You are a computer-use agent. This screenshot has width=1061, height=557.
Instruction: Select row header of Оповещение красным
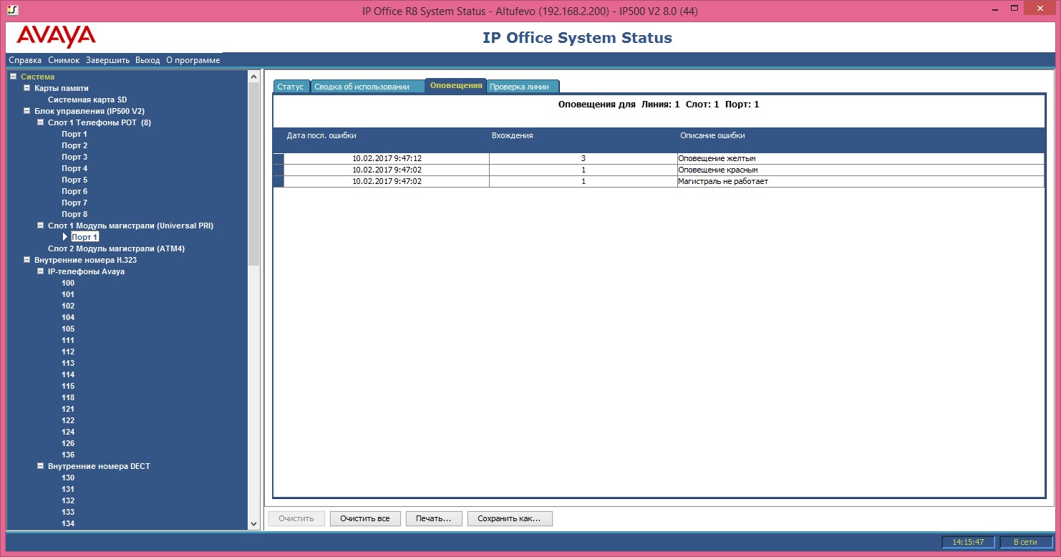point(278,170)
